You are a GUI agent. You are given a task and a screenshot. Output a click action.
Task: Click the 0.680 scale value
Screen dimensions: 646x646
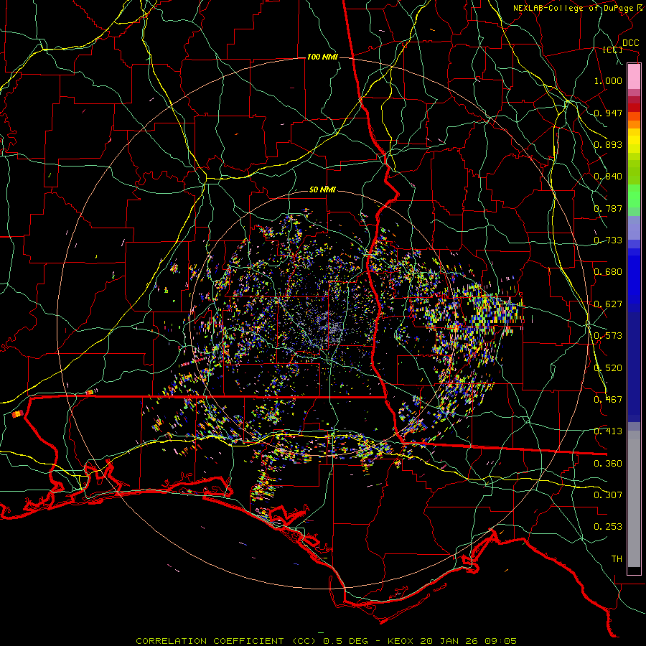(x=608, y=272)
